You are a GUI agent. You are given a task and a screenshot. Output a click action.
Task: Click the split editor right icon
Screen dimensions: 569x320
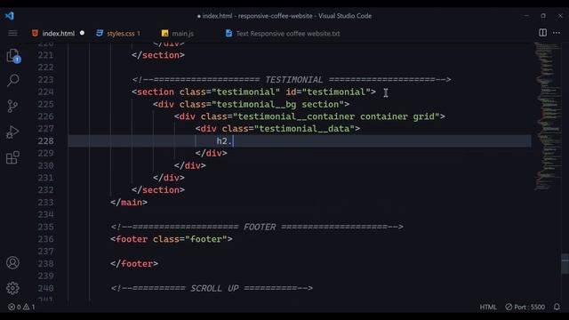tap(542, 33)
